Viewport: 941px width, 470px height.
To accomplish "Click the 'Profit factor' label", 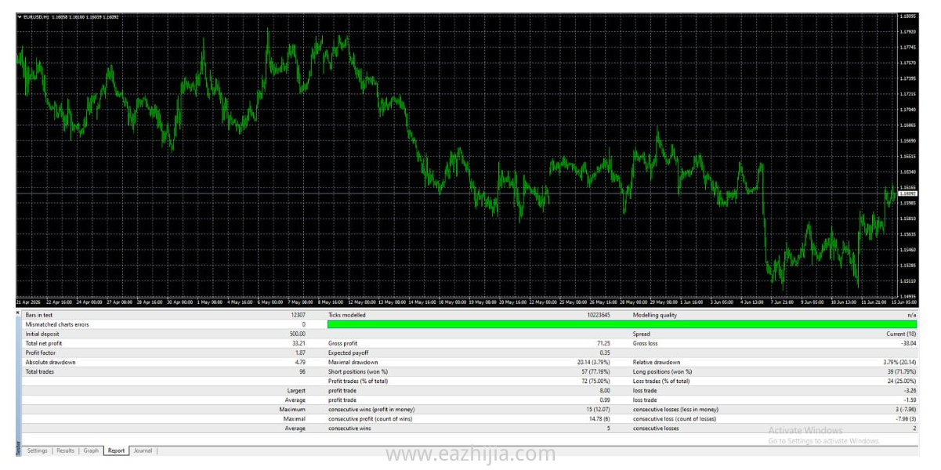I will (40, 352).
